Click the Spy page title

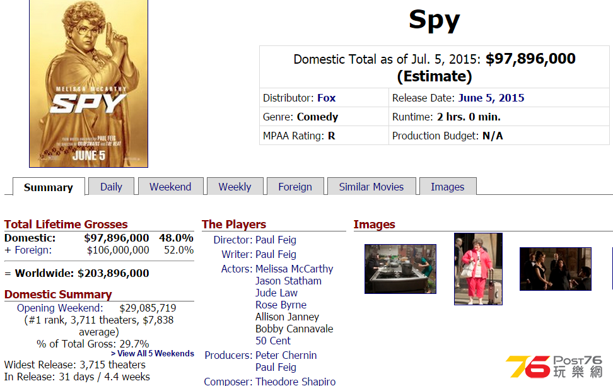(x=435, y=21)
